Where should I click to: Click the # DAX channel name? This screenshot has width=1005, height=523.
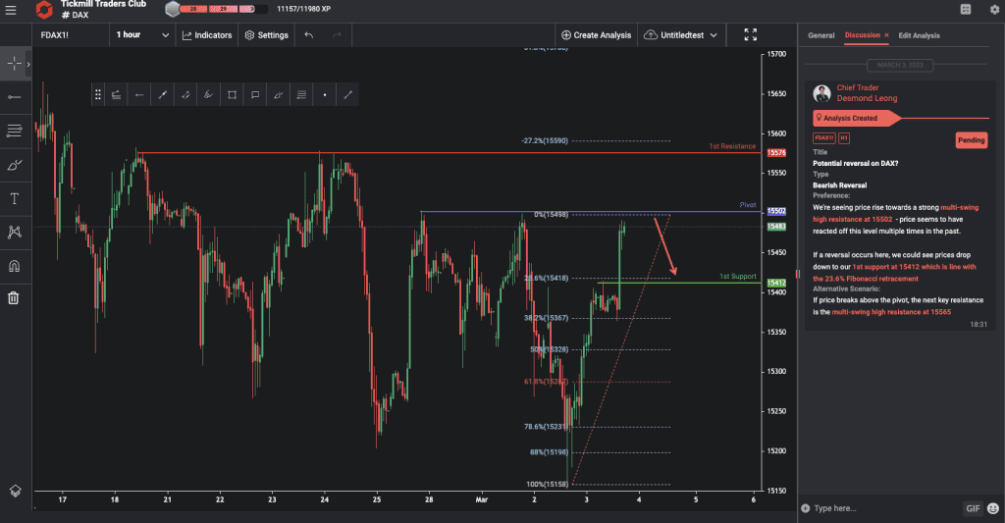pyautogui.click(x=76, y=15)
